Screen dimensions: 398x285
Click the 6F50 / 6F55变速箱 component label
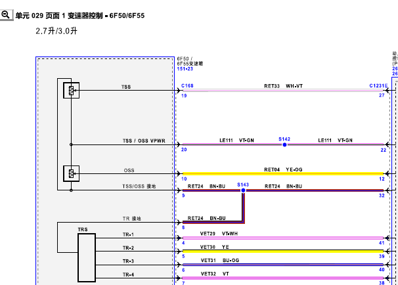pyautogui.click(x=190, y=61)
